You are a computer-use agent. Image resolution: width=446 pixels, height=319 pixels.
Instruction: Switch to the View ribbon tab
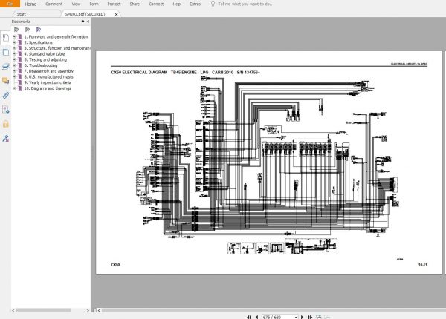(76, 4)
